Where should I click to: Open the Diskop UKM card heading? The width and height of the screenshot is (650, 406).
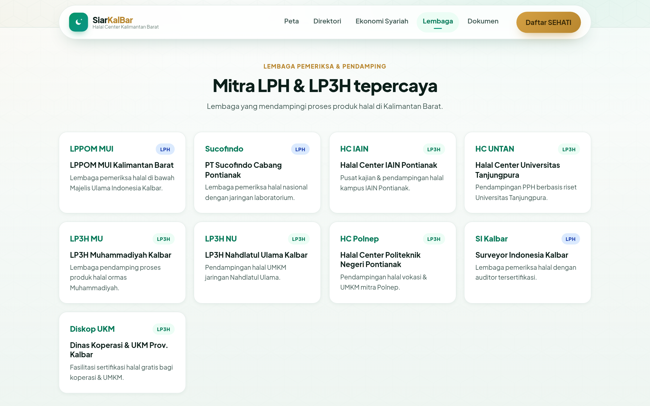pos(92,329)
